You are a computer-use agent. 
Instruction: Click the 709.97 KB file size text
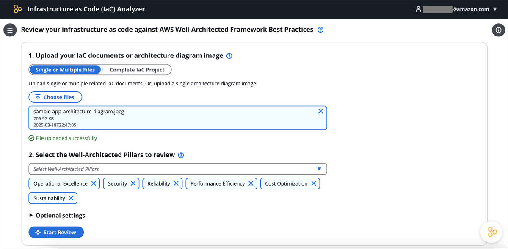point(44,119)
